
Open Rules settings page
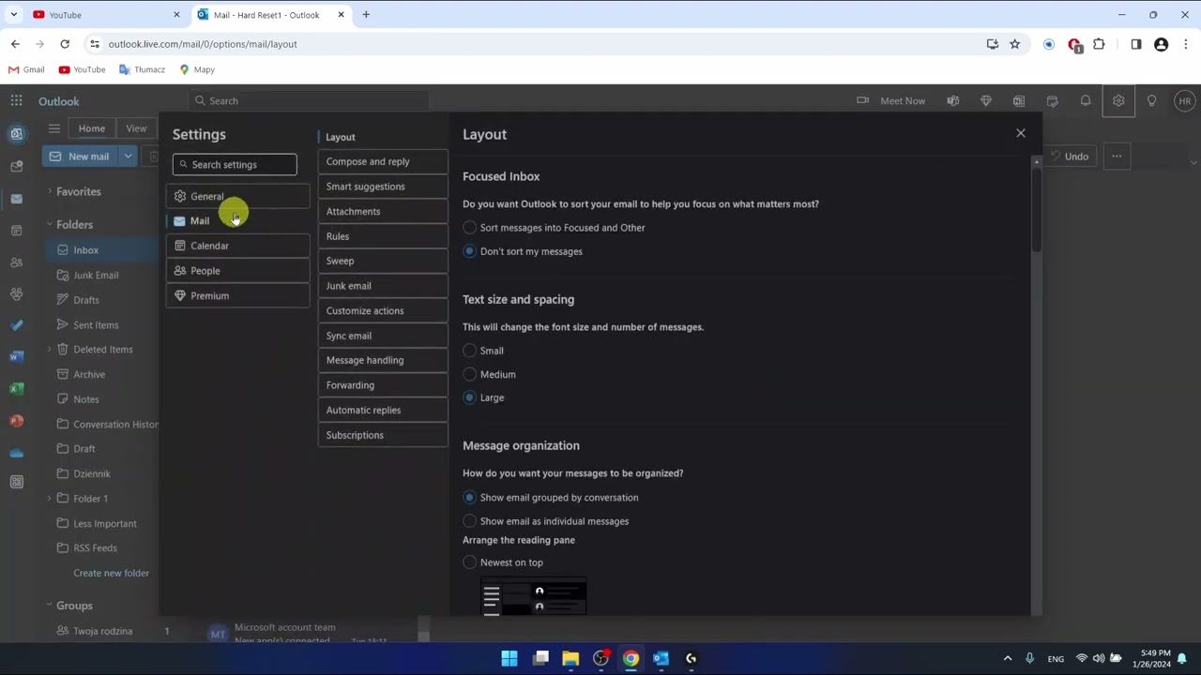pyautogui.click(x=383, y=236)
